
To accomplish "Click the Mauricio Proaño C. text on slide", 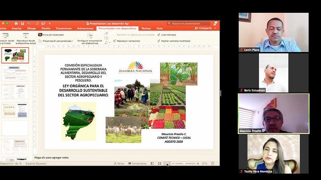I will coord(174,134).
